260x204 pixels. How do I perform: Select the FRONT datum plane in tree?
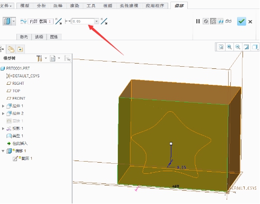[16, 98]
